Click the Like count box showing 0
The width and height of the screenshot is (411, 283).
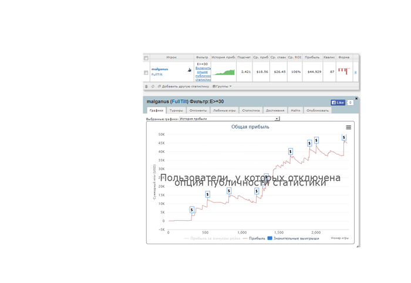350,103
